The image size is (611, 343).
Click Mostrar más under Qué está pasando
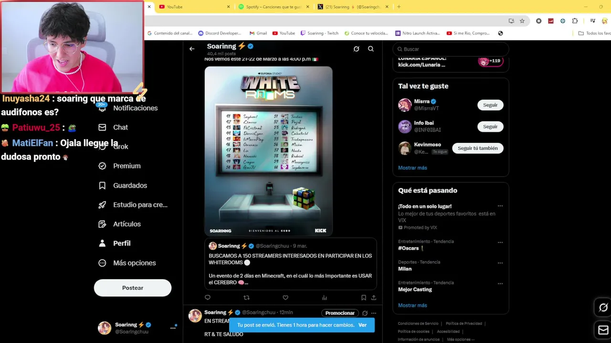coord(412,305)
